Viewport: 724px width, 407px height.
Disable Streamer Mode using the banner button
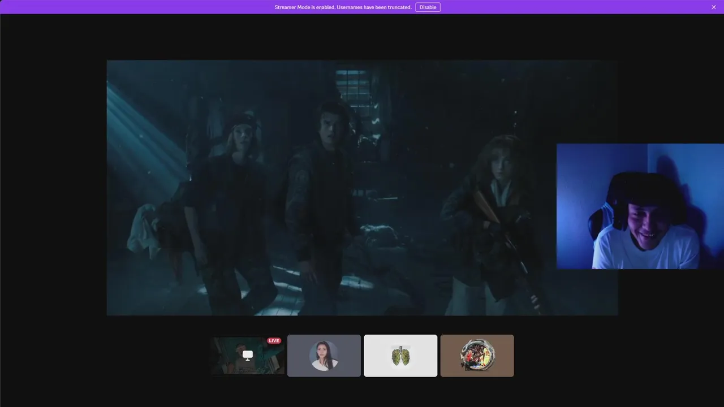[x=428, y=7]
